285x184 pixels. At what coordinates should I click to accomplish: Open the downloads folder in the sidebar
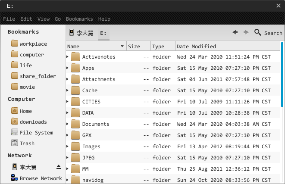[33, 122]
